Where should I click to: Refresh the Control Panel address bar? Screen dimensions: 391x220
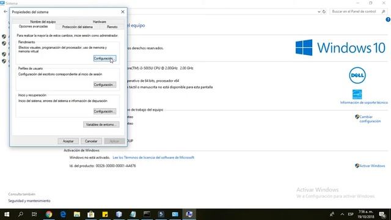tap(324, 12)
